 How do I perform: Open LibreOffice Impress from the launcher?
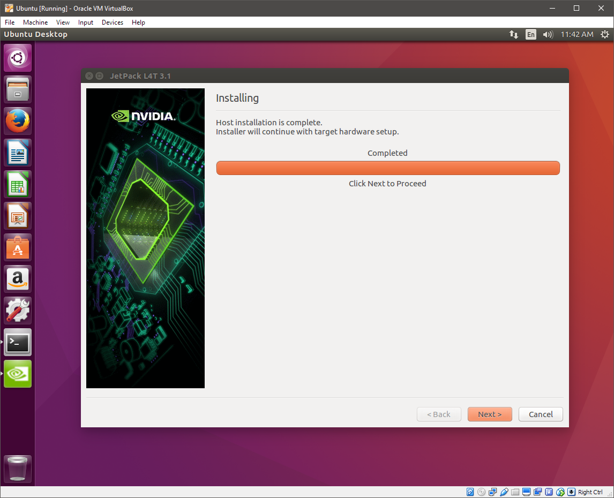(x=18, y=216)
